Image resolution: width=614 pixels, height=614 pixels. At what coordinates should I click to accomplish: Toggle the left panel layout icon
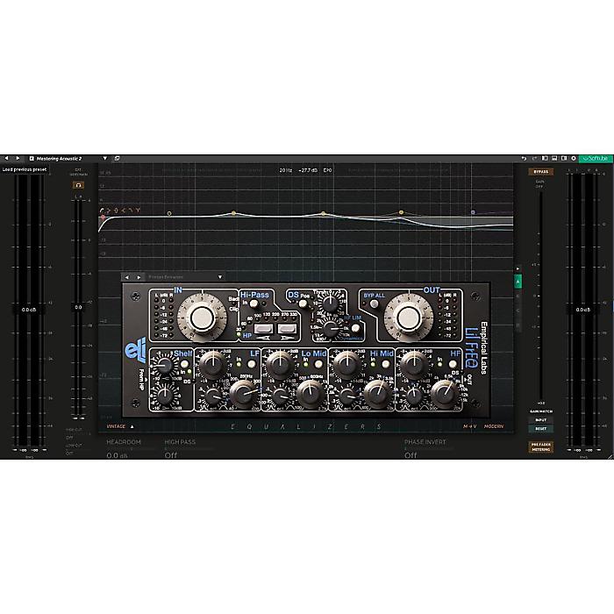tap(545, 159)
